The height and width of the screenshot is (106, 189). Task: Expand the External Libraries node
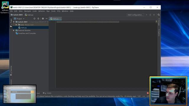coord(14,31)
